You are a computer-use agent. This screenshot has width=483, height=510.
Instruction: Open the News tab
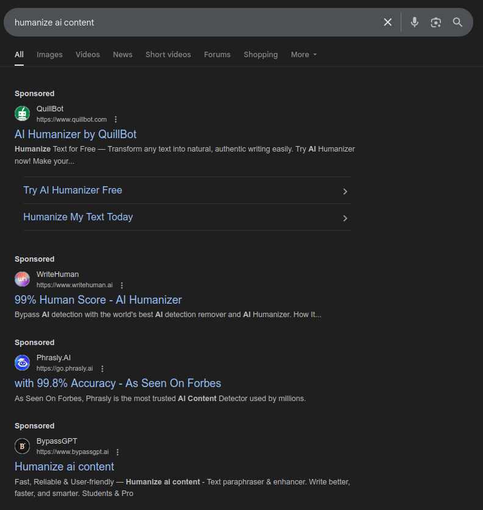tap(122, 55)
